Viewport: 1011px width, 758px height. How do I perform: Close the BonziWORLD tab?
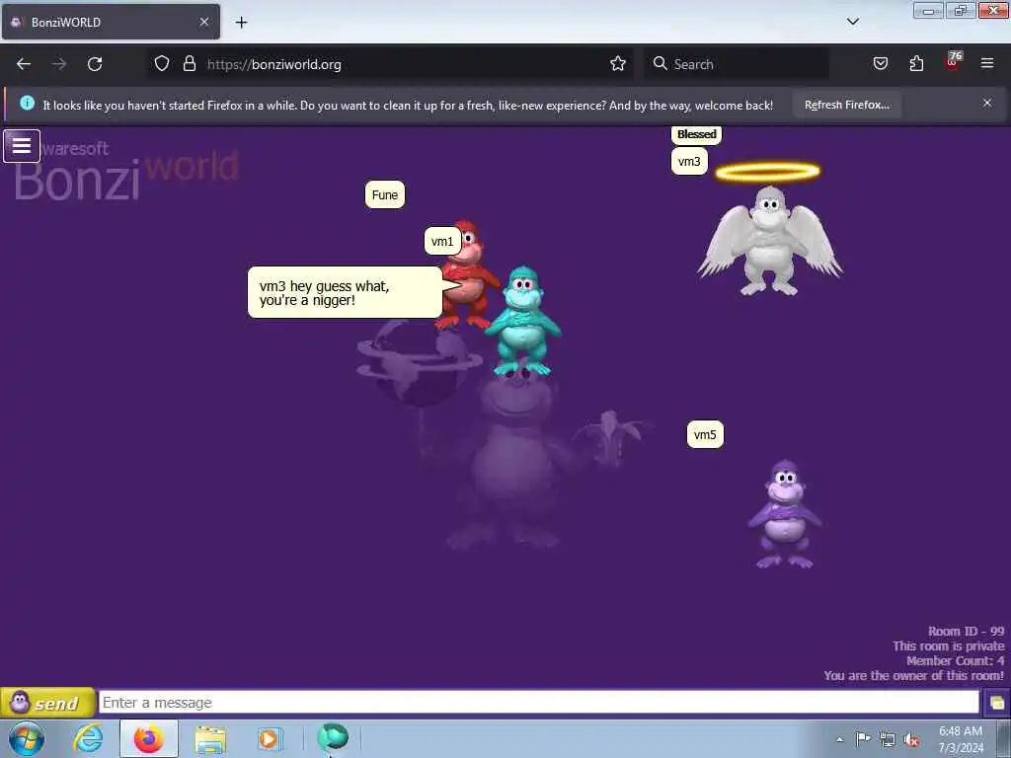(x=204, y=22)
